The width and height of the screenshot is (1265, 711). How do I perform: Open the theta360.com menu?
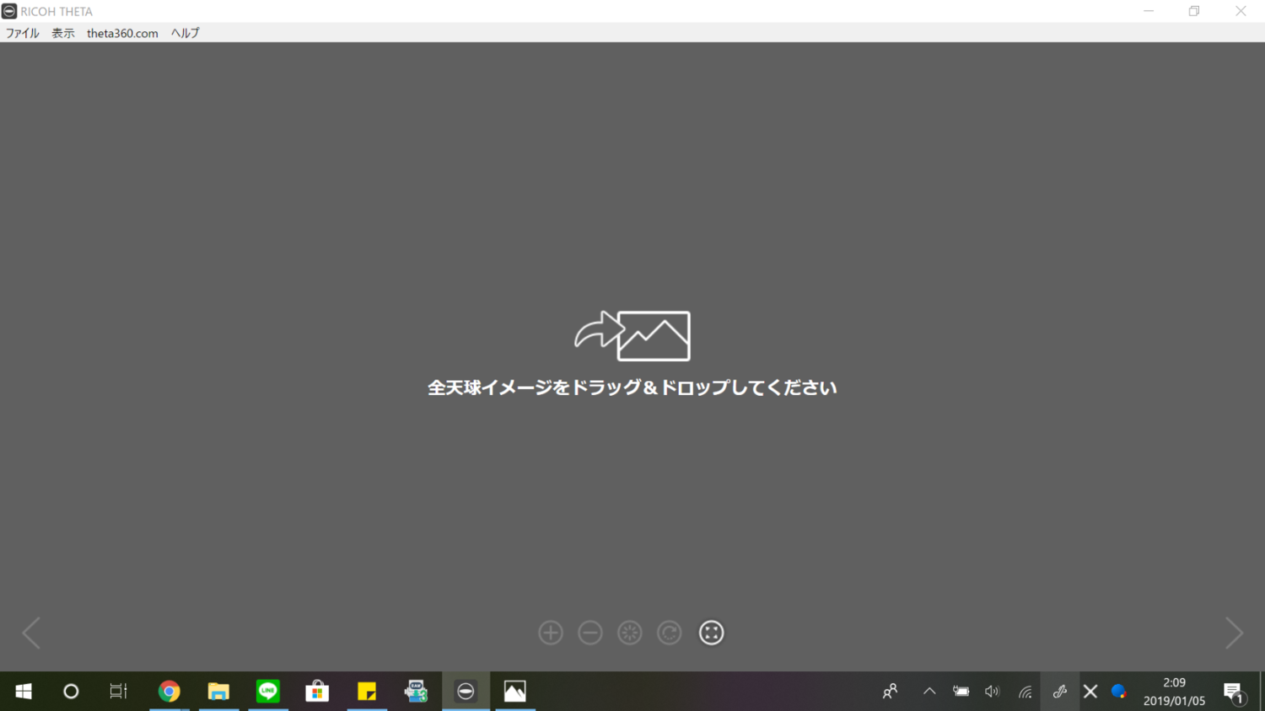click(121, 33)
